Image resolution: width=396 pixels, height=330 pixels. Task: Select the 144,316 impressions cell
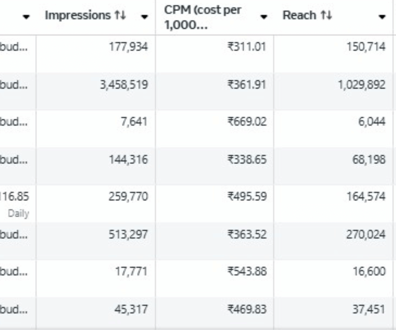[x=128, y=160]
